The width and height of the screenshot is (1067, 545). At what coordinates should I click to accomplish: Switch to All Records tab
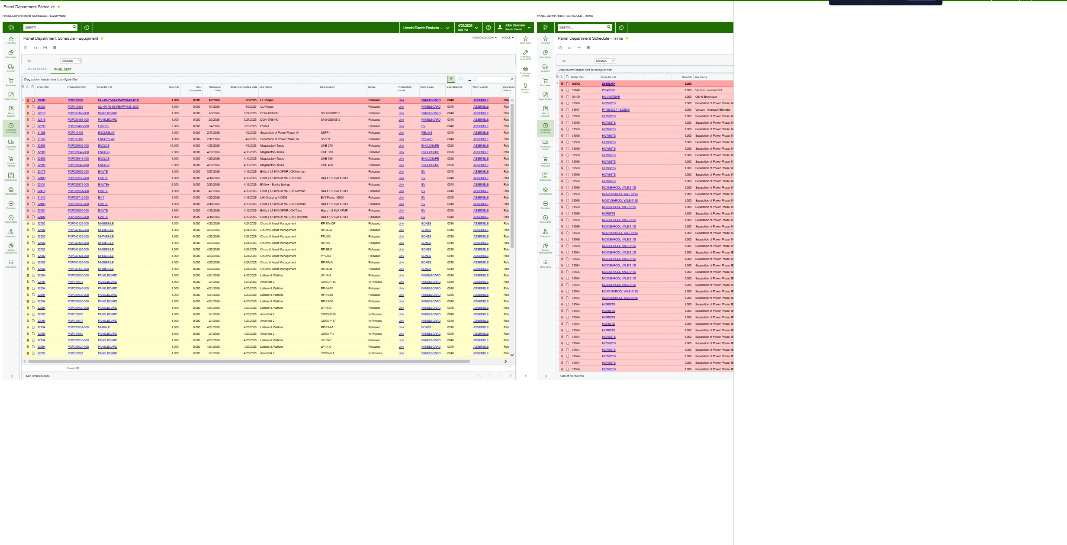[37, 69]
